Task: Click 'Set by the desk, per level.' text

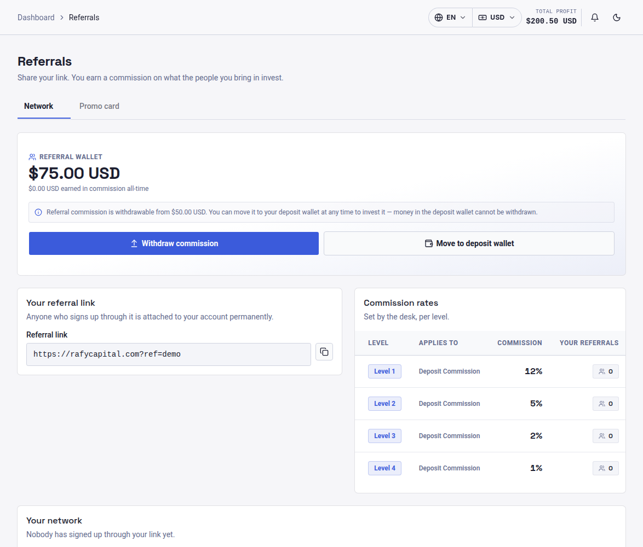Action: pos(406,317)
